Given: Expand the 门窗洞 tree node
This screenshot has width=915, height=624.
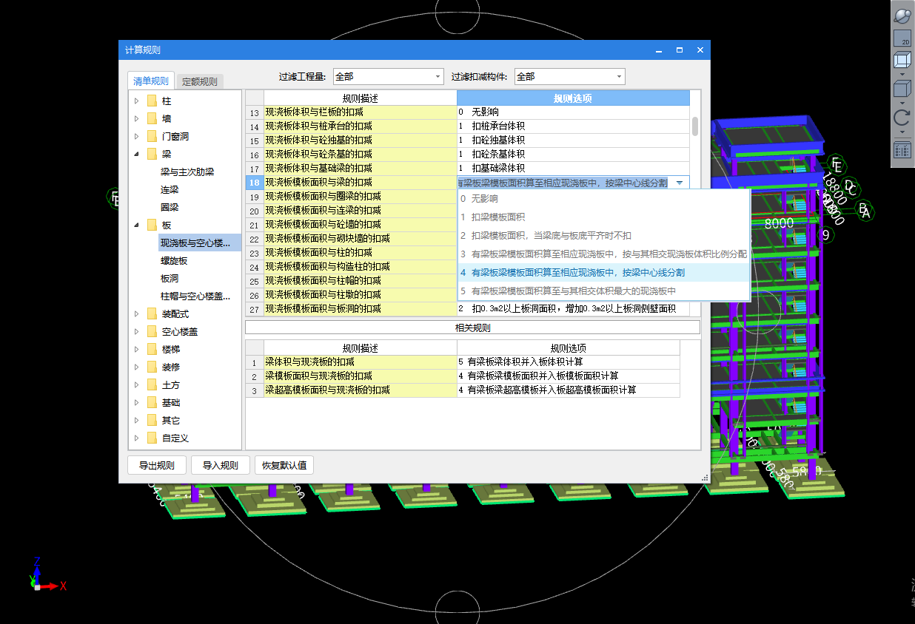Looking at the screenshot, I should (137, 136).
